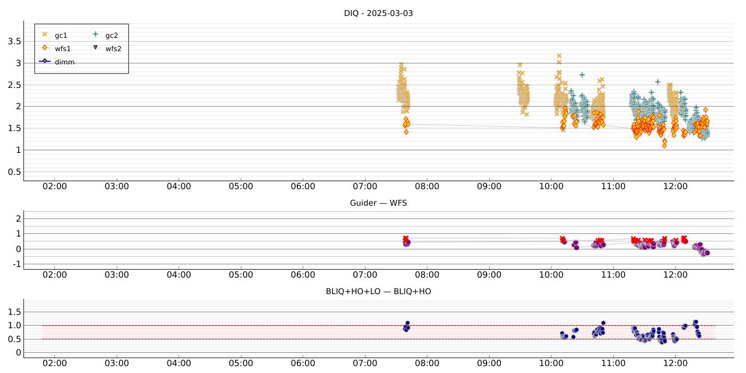Click the 05:00 tick under the BLIQ plot
Viewport: 746px width, 373px height.
point(241,363)
